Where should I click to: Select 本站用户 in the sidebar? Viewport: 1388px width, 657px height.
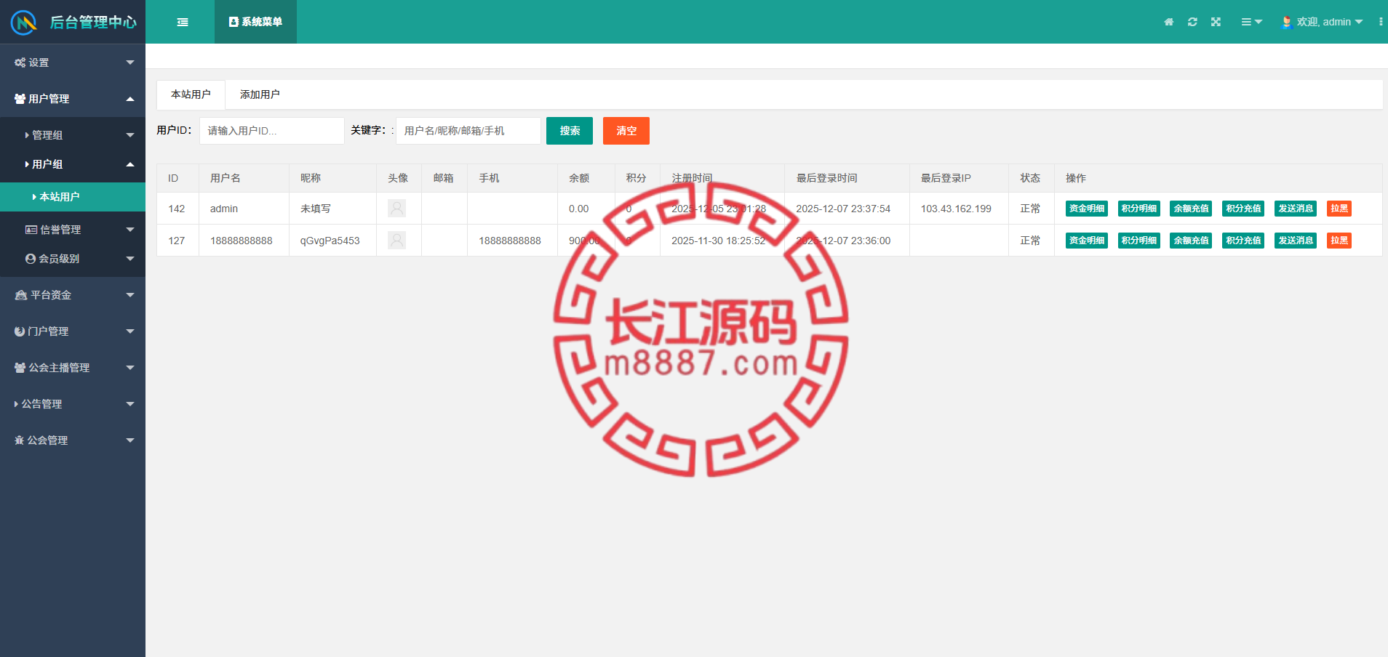73,197
